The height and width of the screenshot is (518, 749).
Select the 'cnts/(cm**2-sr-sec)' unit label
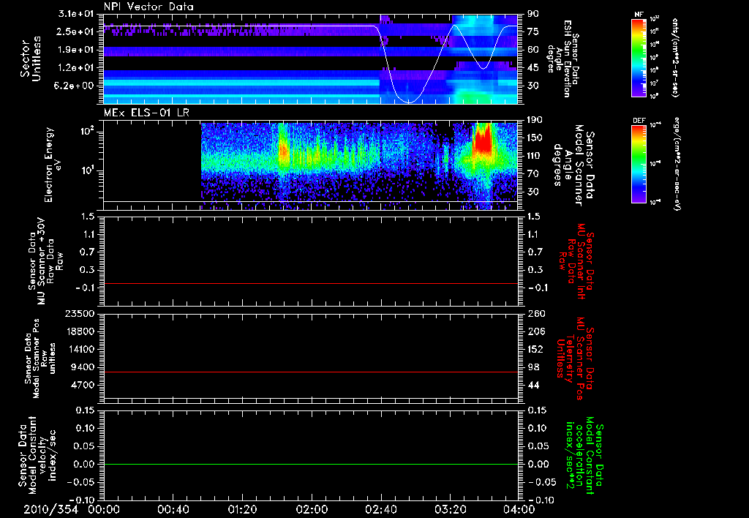pos(675,57)
